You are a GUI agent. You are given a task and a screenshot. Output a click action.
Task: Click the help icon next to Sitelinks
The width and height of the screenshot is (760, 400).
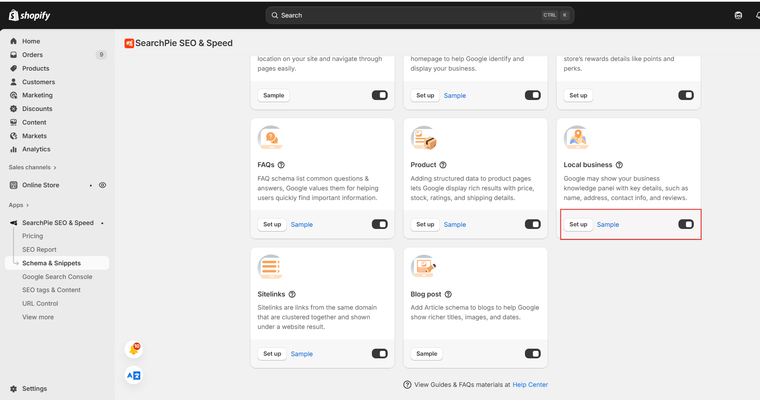(292, 294)
